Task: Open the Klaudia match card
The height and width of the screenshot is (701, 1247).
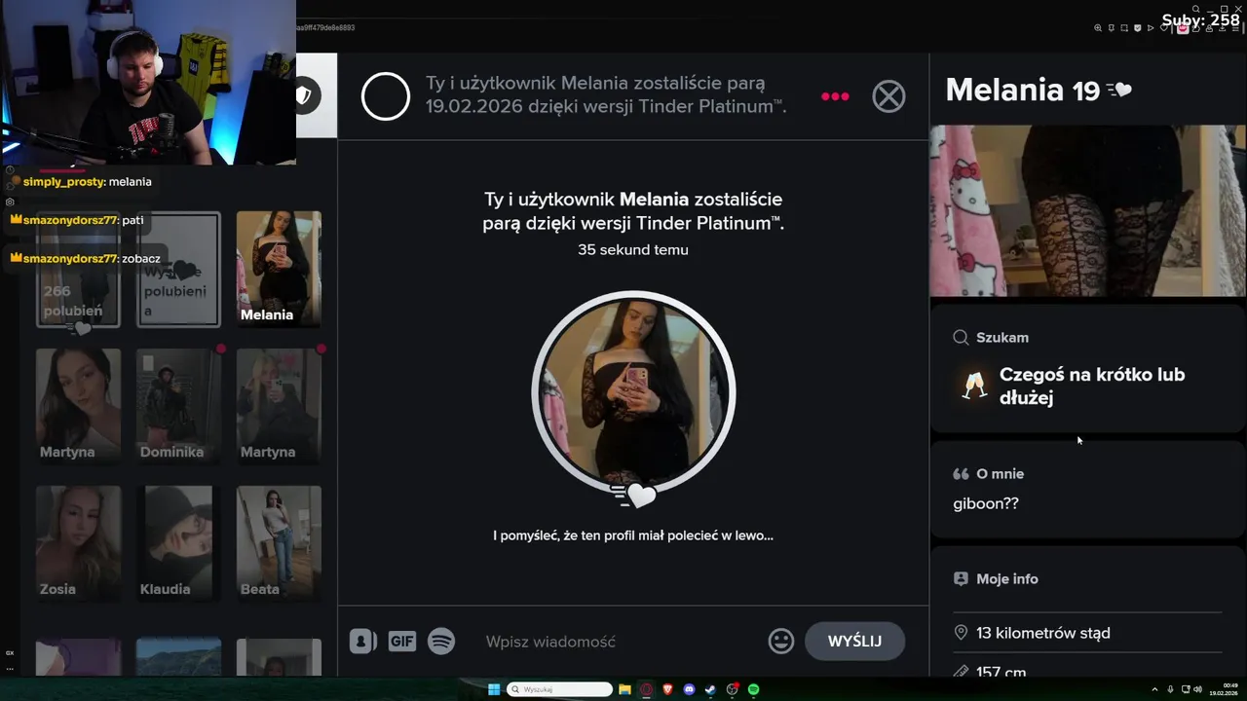Action: (x=178, y=542)
